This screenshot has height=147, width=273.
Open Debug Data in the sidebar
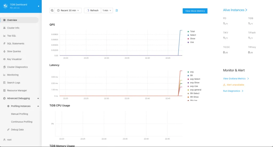tap(17, 130)
